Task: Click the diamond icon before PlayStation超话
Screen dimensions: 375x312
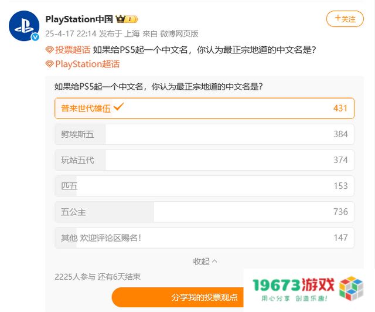Action: coord(49,64)
